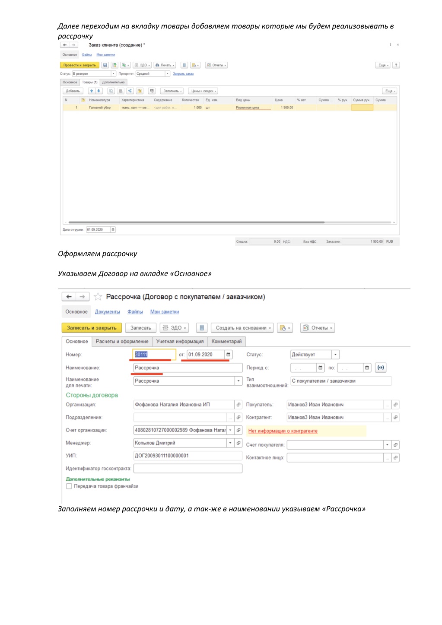This screenshot has width=442, height=625.
Task: Click Розничная цена cell in goods row
Action: pyautogui.click(x=253, y=108)
